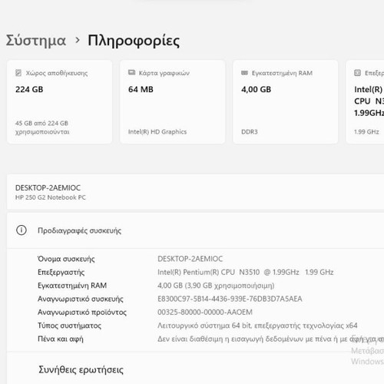Open the Intel(R) processor tile
This screenshot has width=384, height=384.
pos(365,102)
